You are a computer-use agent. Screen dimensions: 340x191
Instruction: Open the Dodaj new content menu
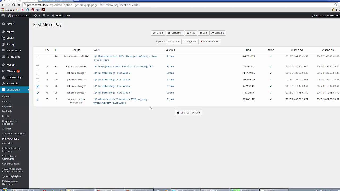point(57,15)
